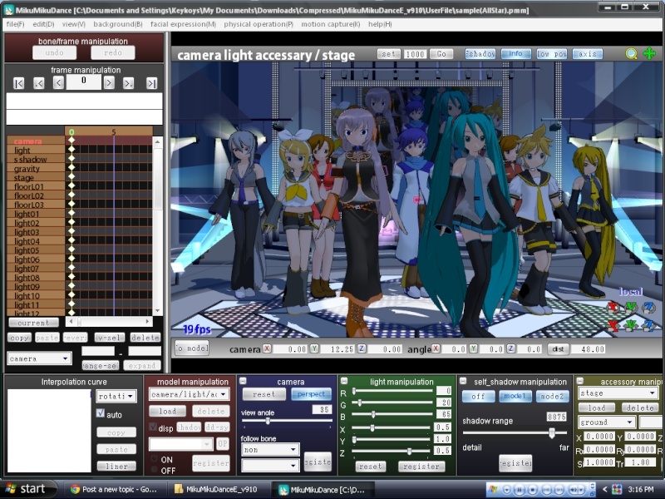Open the facial expression(M) menu

click(183, 24)
